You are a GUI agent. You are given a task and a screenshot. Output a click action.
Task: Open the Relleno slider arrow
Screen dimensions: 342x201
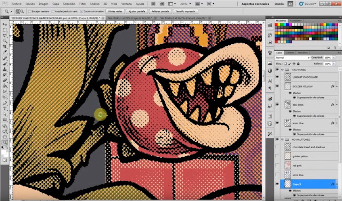(333, 64)
